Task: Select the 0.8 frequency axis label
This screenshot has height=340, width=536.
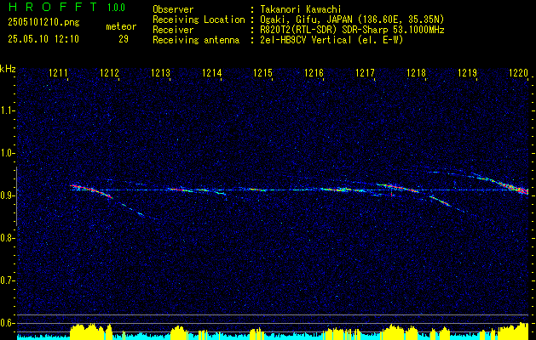Action: [7, 238]
